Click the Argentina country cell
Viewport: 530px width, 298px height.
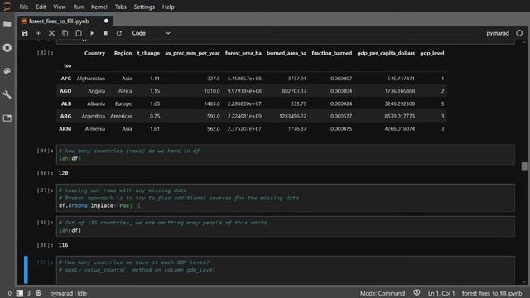(94, 116)
